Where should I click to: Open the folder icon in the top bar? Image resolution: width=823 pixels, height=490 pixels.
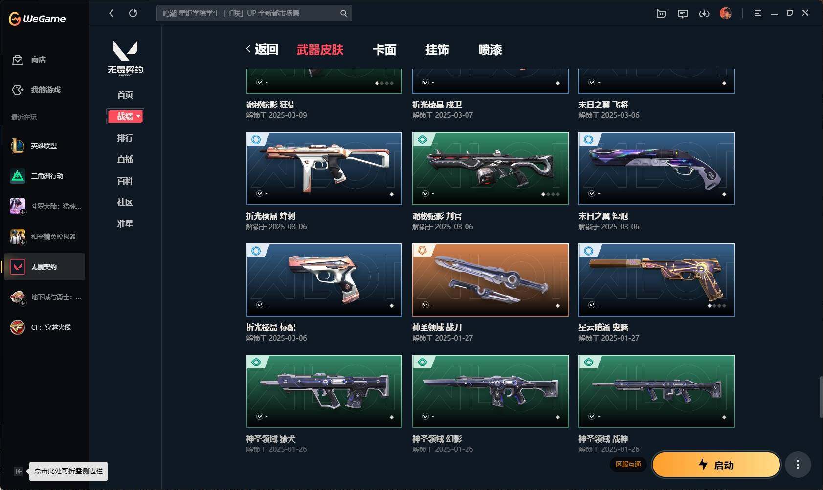661,14
